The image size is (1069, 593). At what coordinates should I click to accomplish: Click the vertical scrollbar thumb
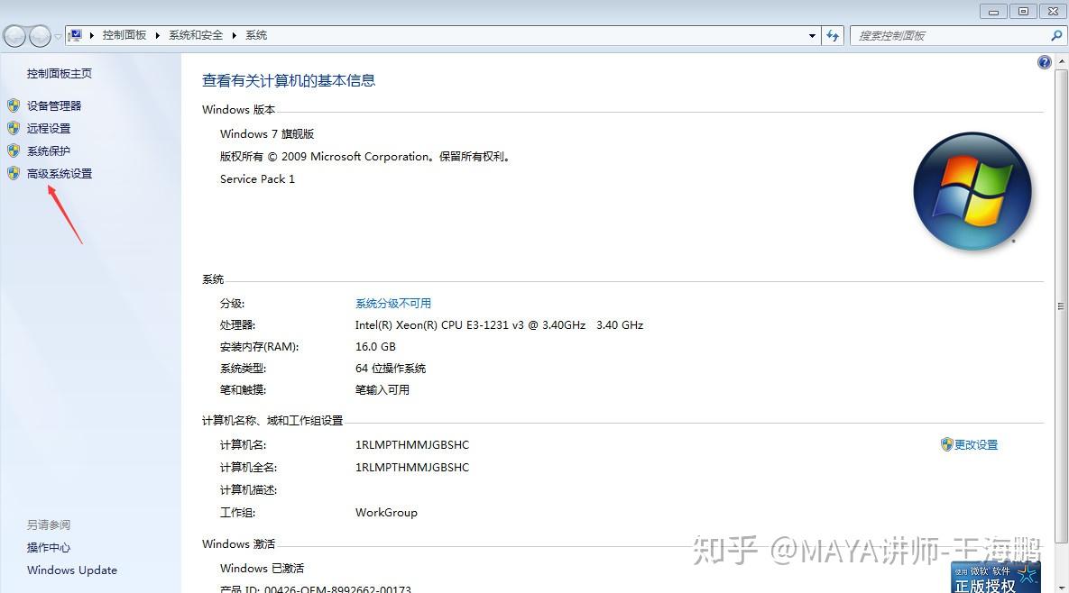(1062, 306)
